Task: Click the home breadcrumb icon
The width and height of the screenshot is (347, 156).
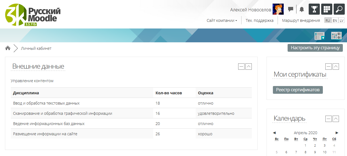Action: (x=8, y=48)
